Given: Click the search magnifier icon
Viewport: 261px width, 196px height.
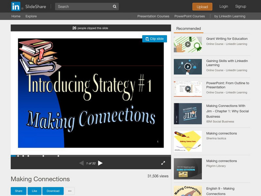Looking at the screenshot, I should click(x=115, y=7).
